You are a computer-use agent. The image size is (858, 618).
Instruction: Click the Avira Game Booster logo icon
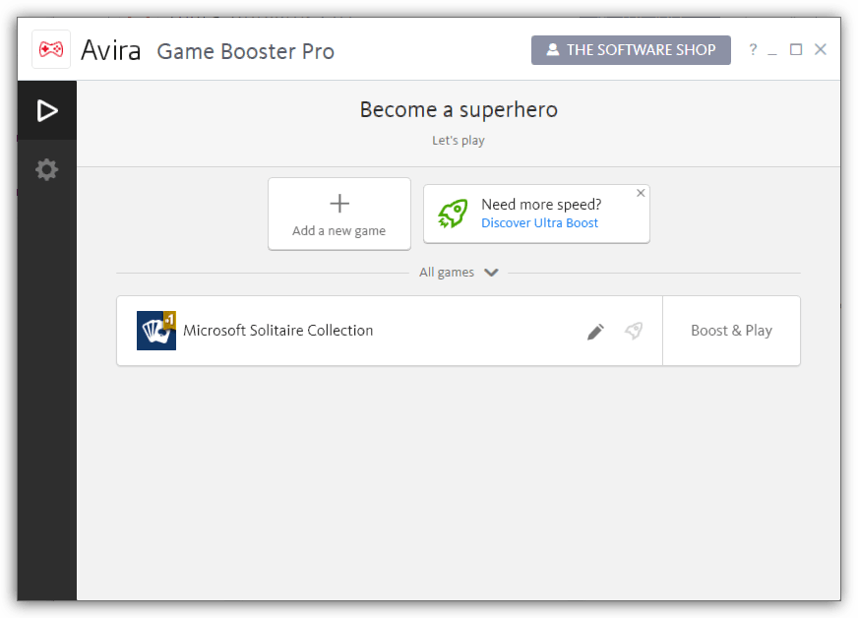(x=51, y=50)
